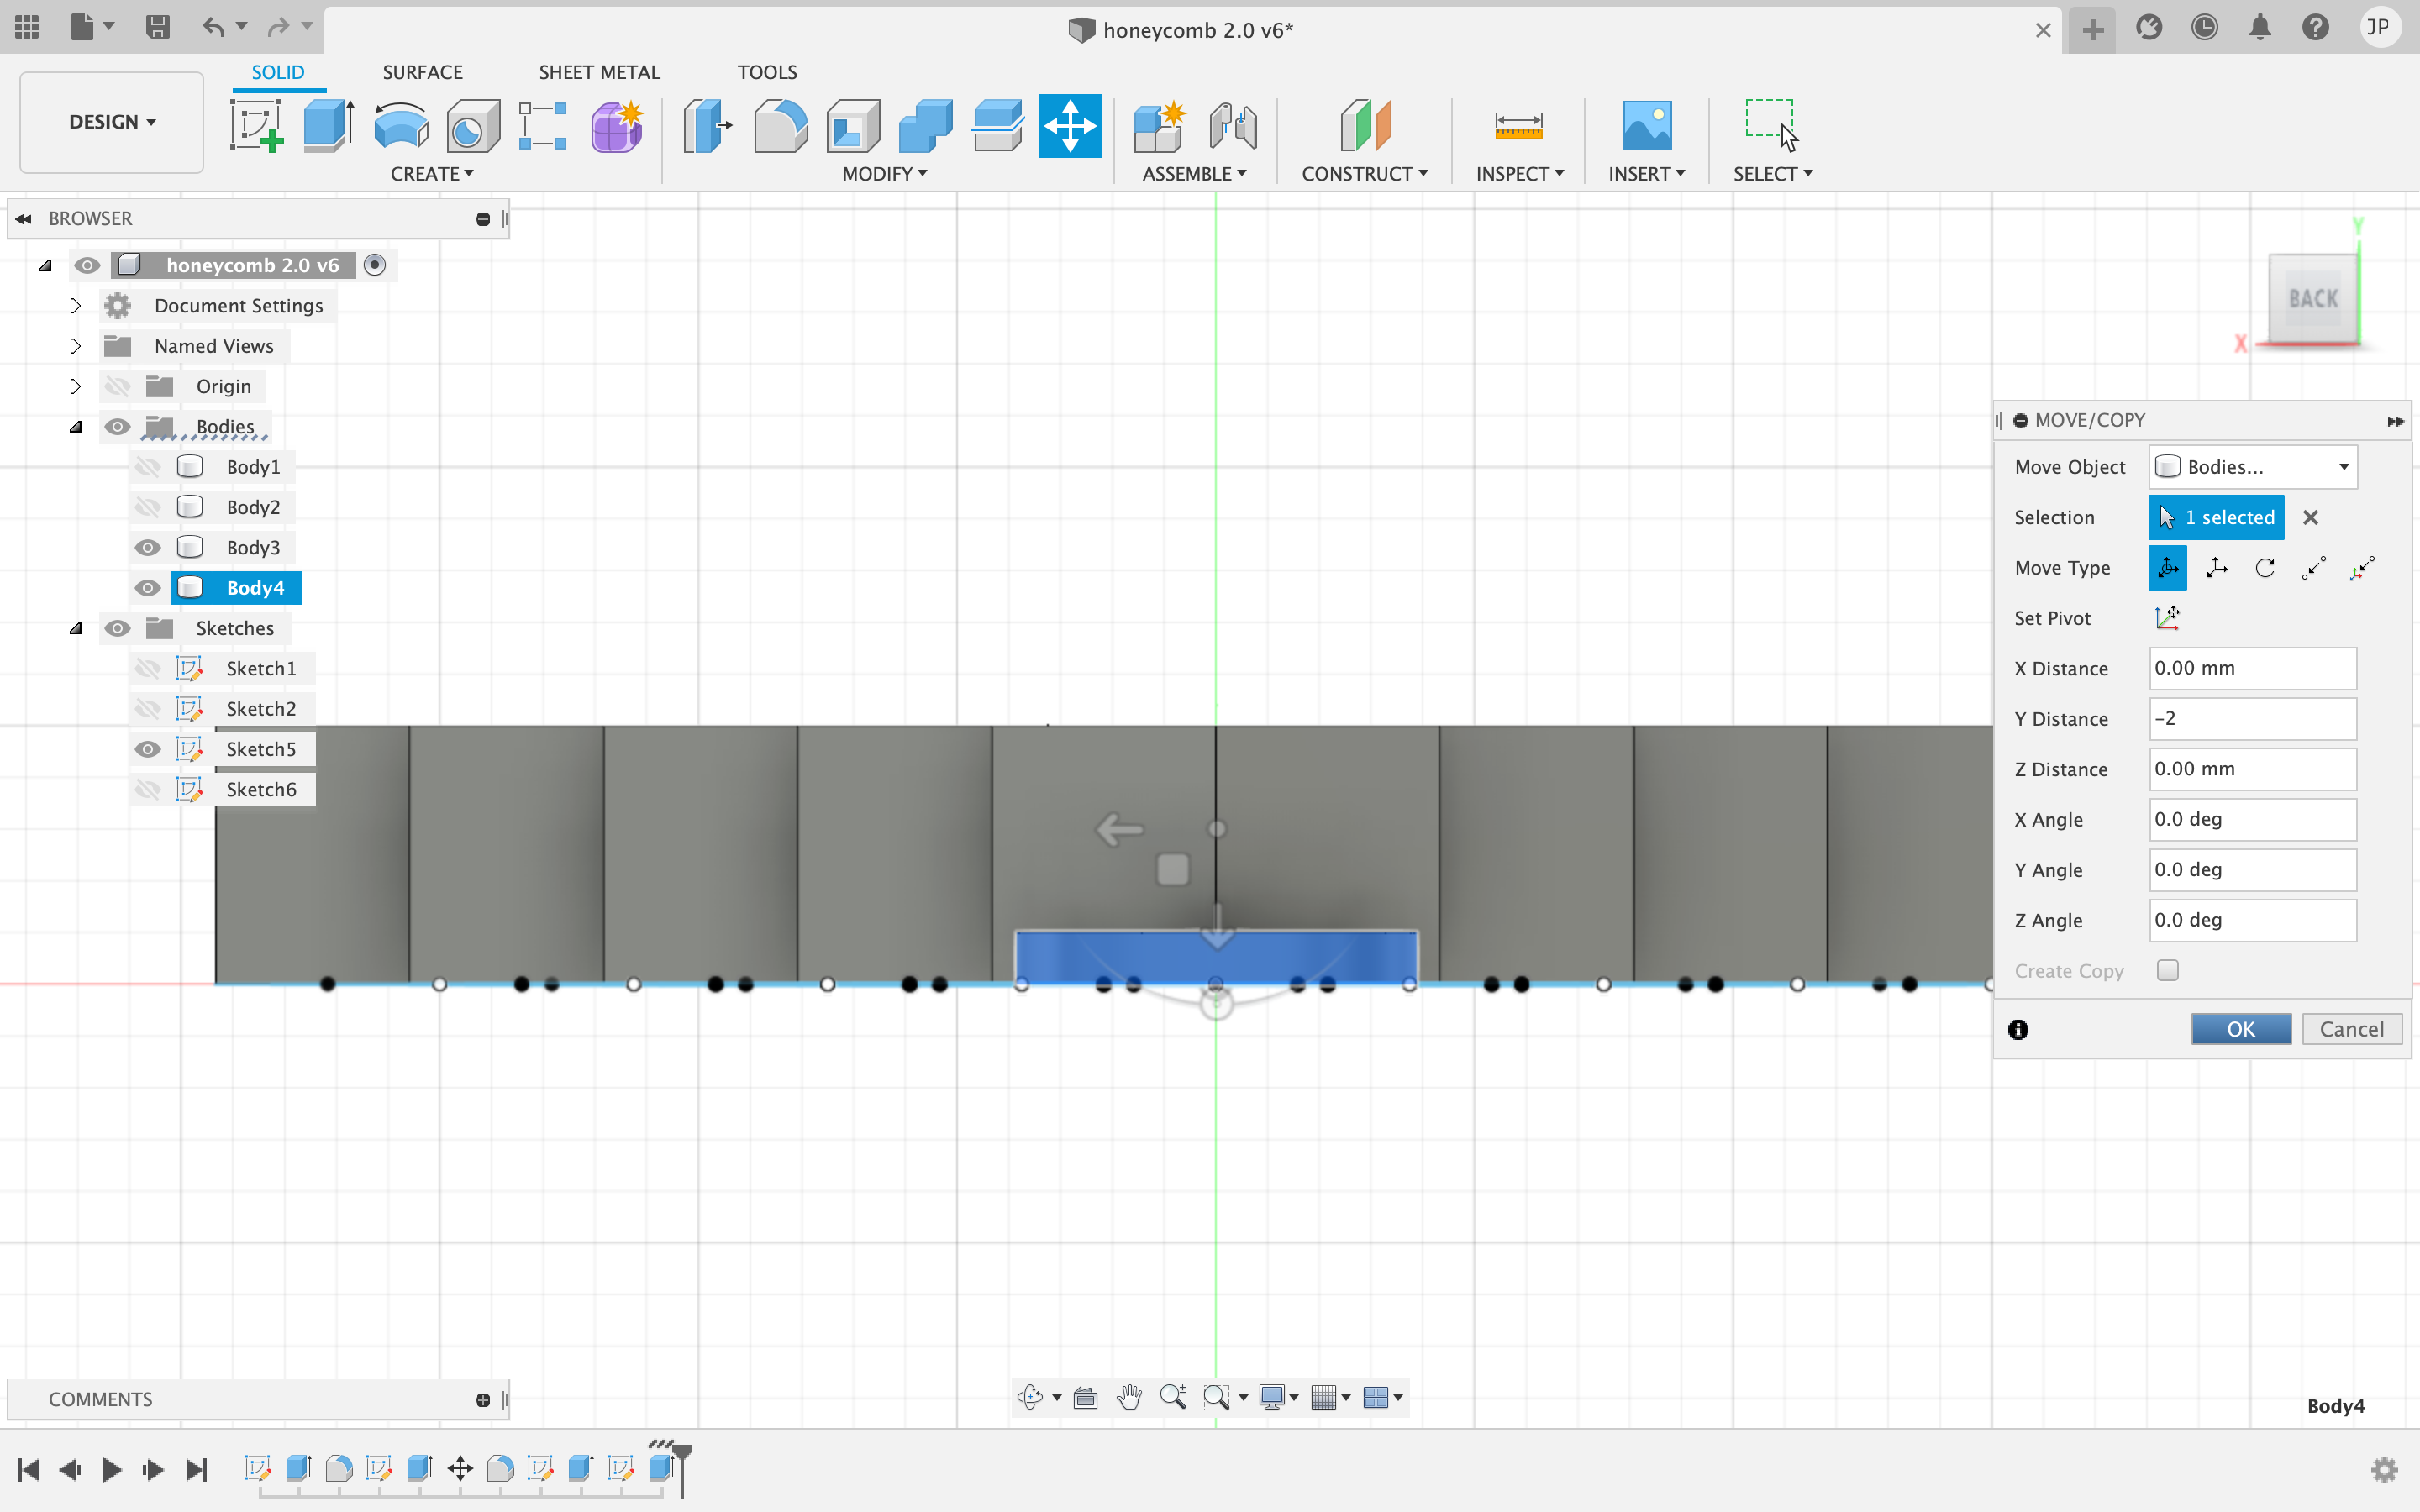Select the Offset Face tool
This screenshot has height=1512, width=2420.
point(997,126)
